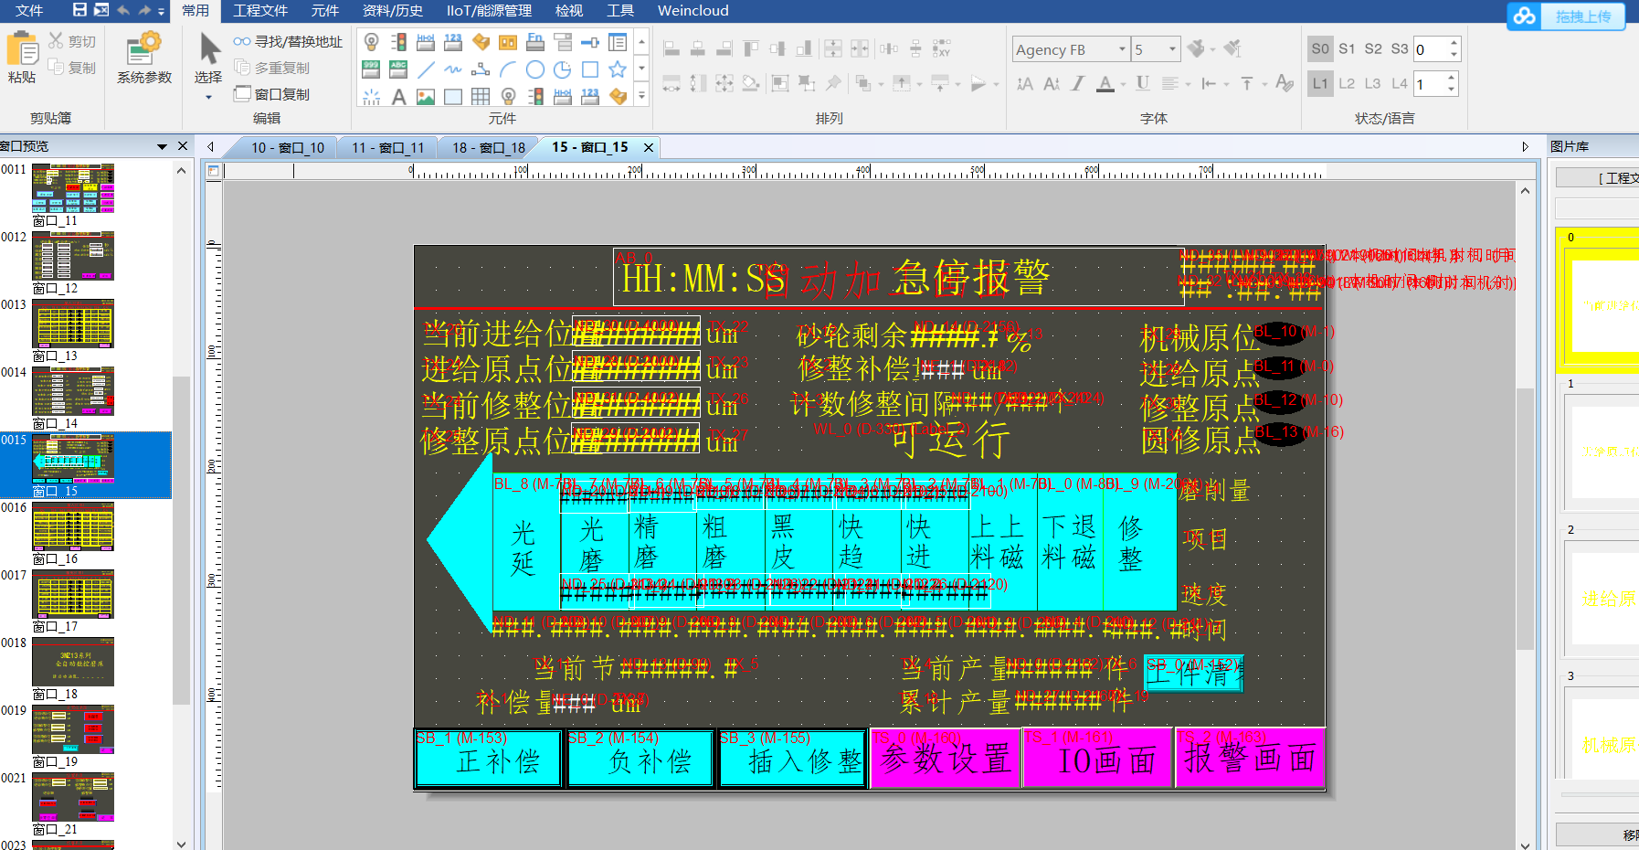Expand the element gallery with the bottom arrow
The height and width of the screenshot is (850, 1639).
(x=642, y=95)
